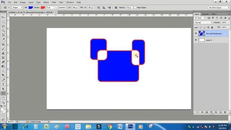Click the Path operations icon

click(x=99, y=8)
